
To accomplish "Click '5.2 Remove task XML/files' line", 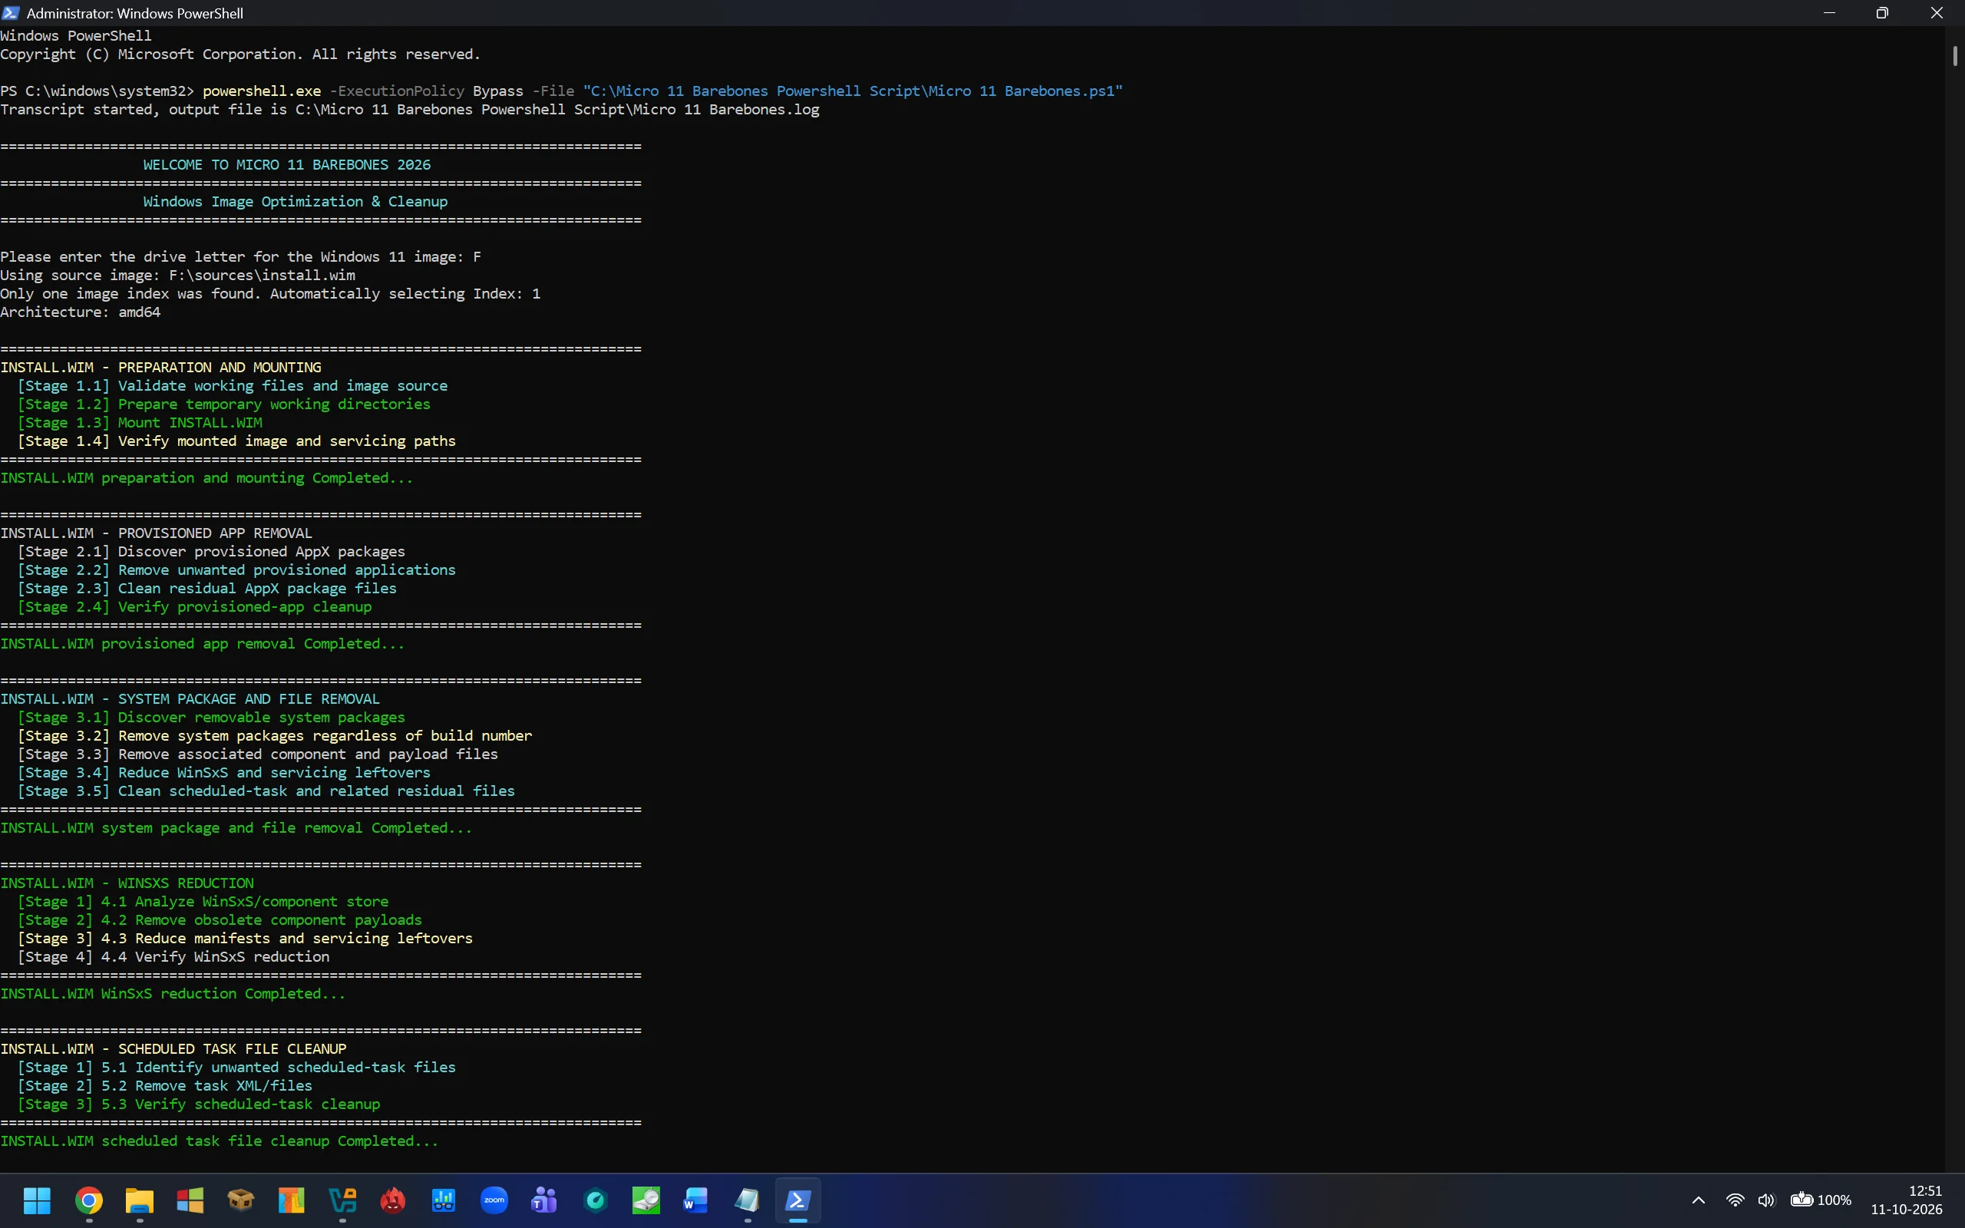I will click(206, 1086).
